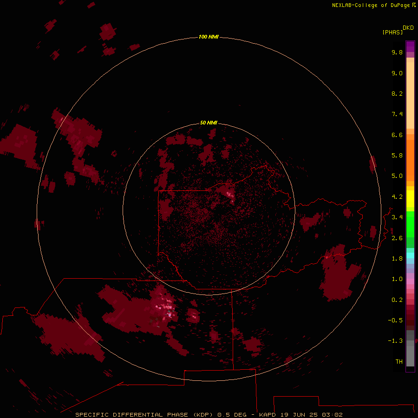Pick the purple segment atop the color bar

tap(410, 46)
